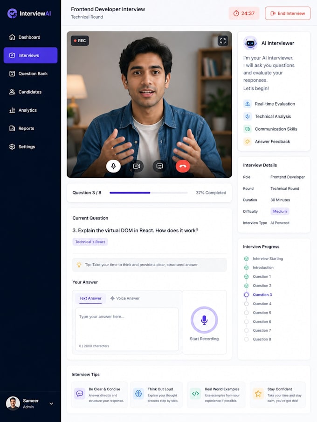The height and width of the screenshot is (422, 317).
Task: Open the chat screen button on video
Action: [x=159, y=166]
